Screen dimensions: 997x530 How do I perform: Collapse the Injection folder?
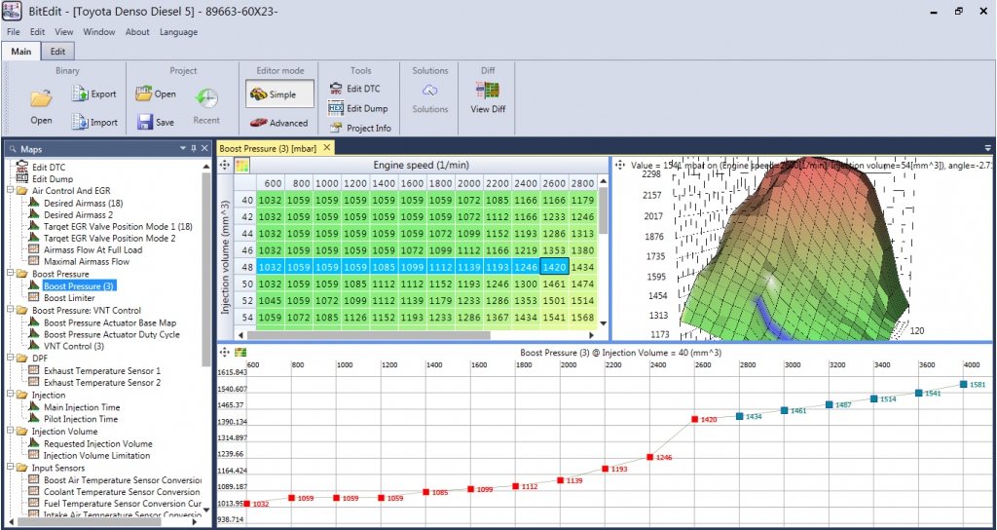coord(10,396)
